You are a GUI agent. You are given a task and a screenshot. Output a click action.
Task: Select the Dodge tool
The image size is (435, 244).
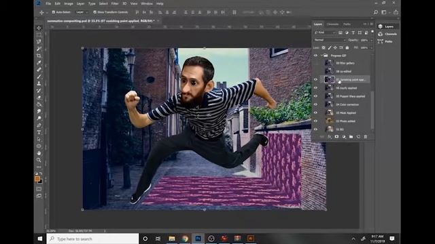(x=39, y=118)
